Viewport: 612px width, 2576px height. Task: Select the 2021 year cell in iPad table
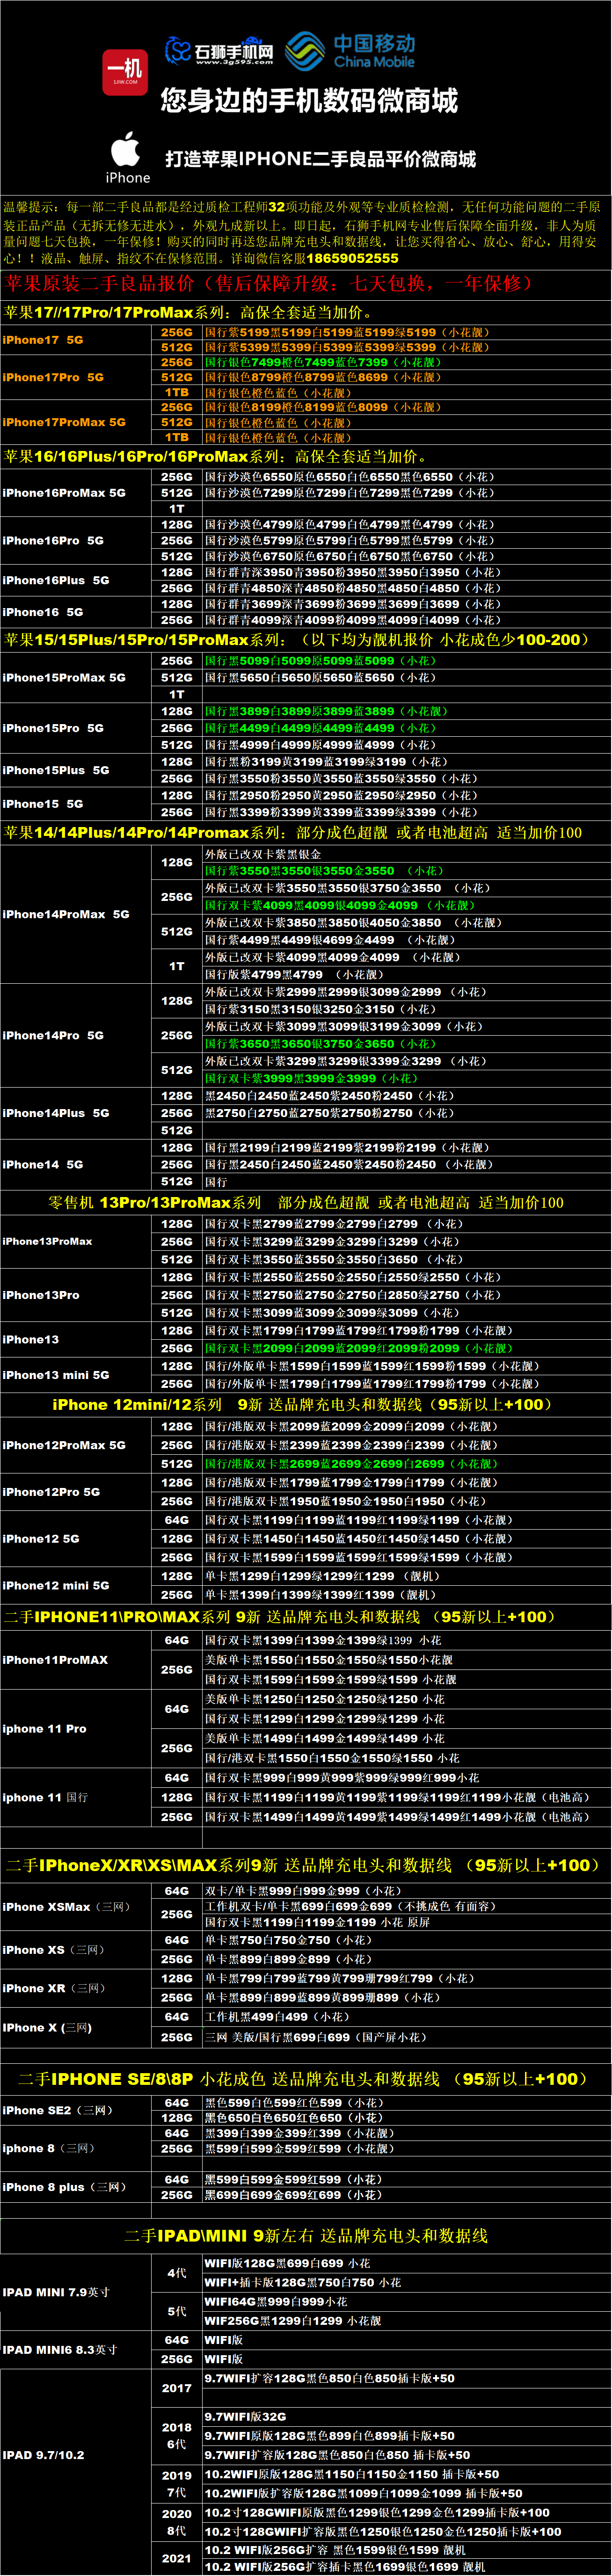point(176,2558)
